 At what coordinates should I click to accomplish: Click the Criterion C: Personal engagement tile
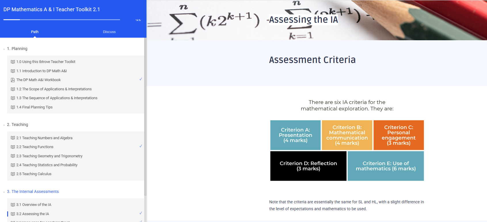(398, 135)
